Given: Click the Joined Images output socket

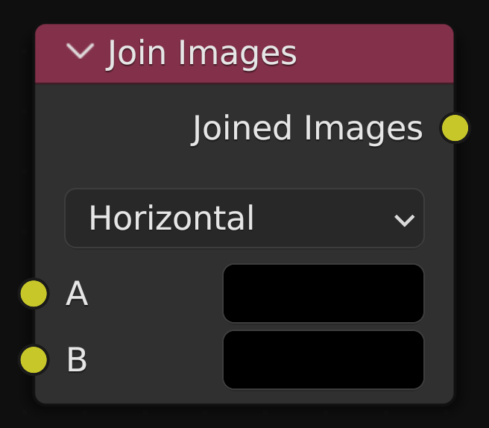Looking at the screenshot, I should [455, 128].
